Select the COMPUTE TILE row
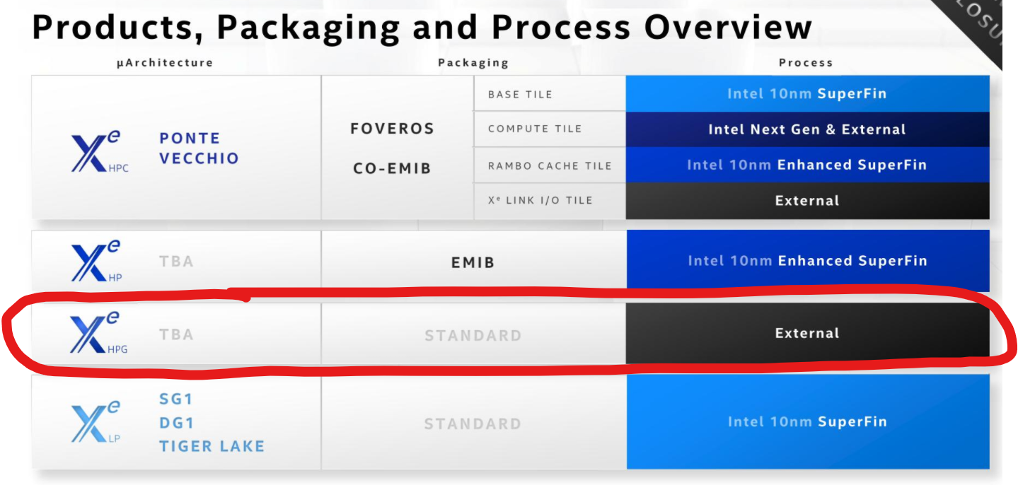 pos(550,129)
